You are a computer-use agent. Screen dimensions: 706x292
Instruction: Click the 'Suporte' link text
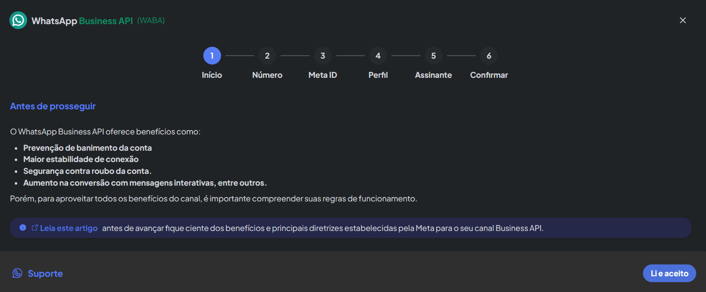pyautogui.click(x=45, y=274)
